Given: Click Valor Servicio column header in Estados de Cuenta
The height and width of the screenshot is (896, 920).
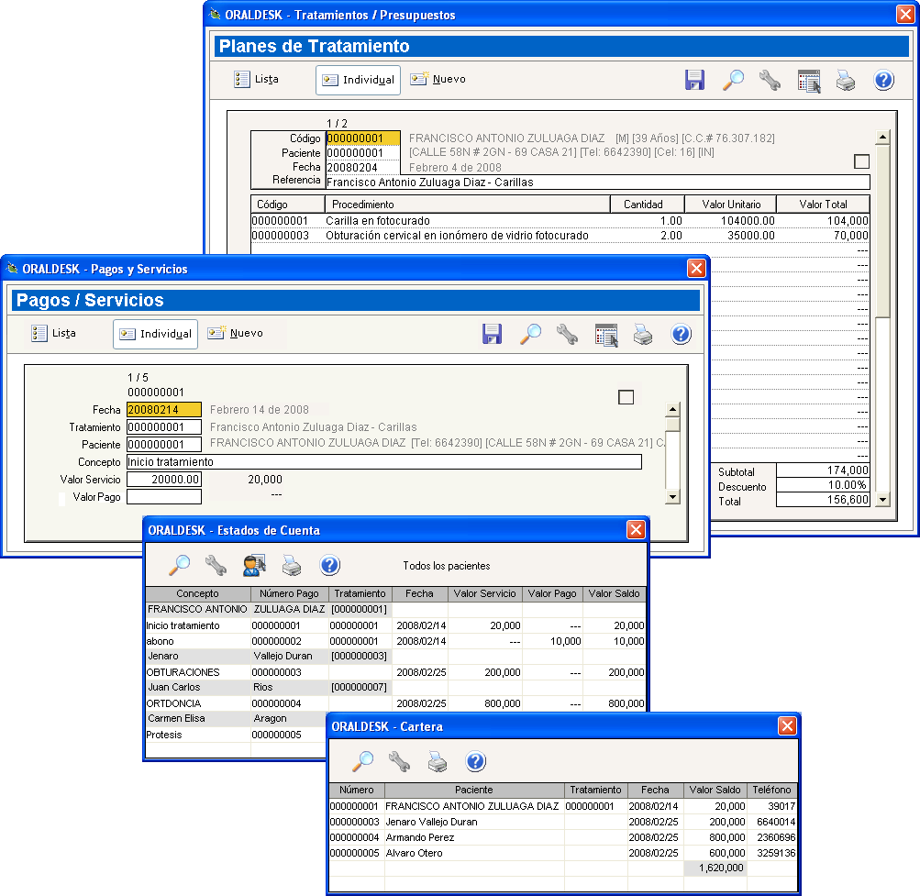Looking at the screenshot, I should click(484, 593).
